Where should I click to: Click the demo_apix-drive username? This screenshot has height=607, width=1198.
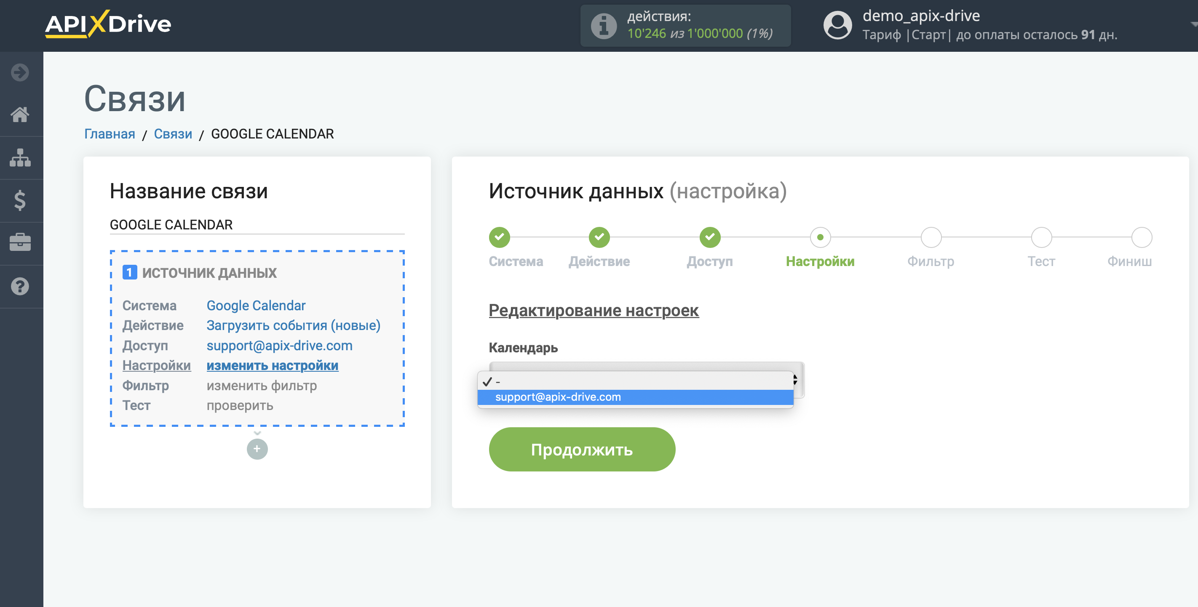(921, 16)
